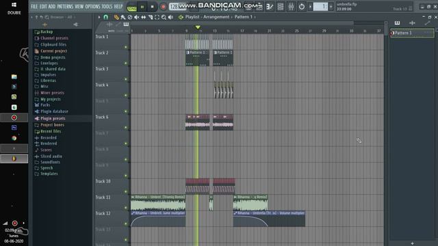This screenshot has width=438, height=246.
Task: Click browser second tab speaker icon
Action: (76, 25)
